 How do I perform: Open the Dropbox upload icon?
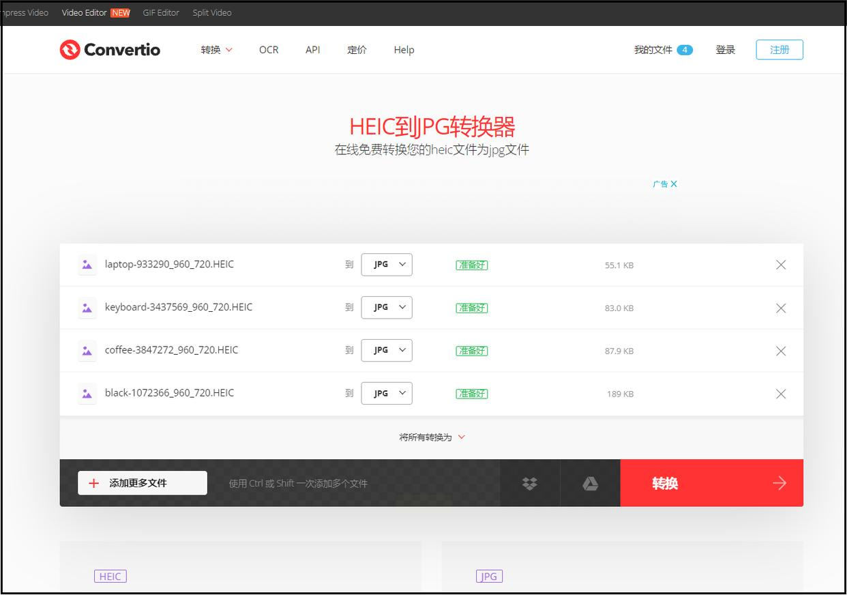(530, 483)
